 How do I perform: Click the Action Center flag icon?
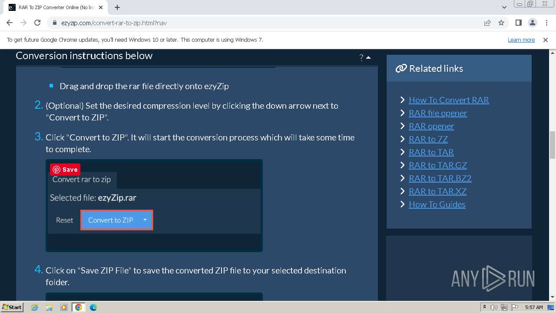coord(514,307)
